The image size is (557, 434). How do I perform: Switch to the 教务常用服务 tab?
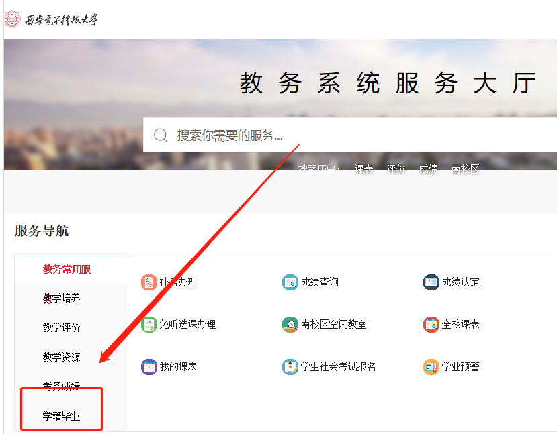point(67,269)
